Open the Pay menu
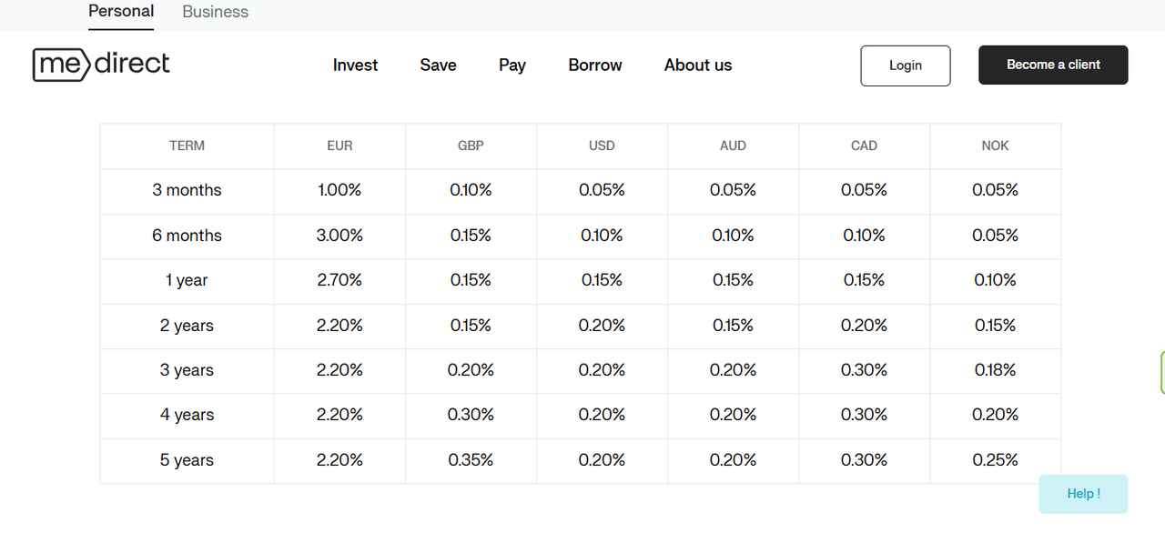Image resolution: width=1165 pixels, height=553 pixels. click(512, 65)
